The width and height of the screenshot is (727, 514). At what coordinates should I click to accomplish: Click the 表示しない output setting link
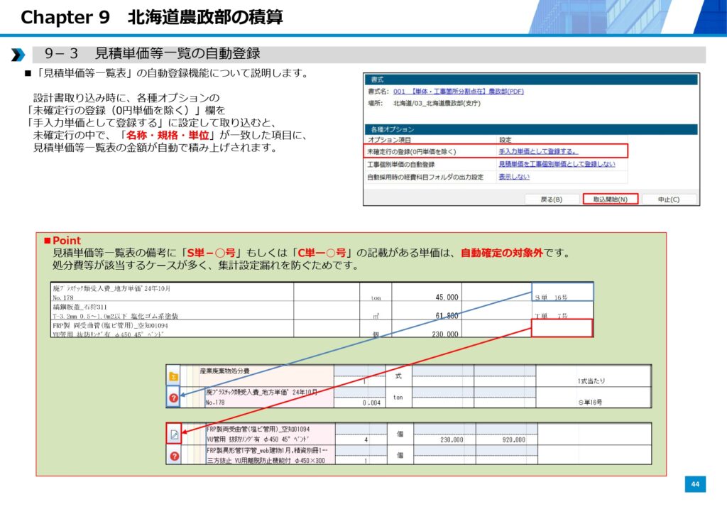point(515,177)
